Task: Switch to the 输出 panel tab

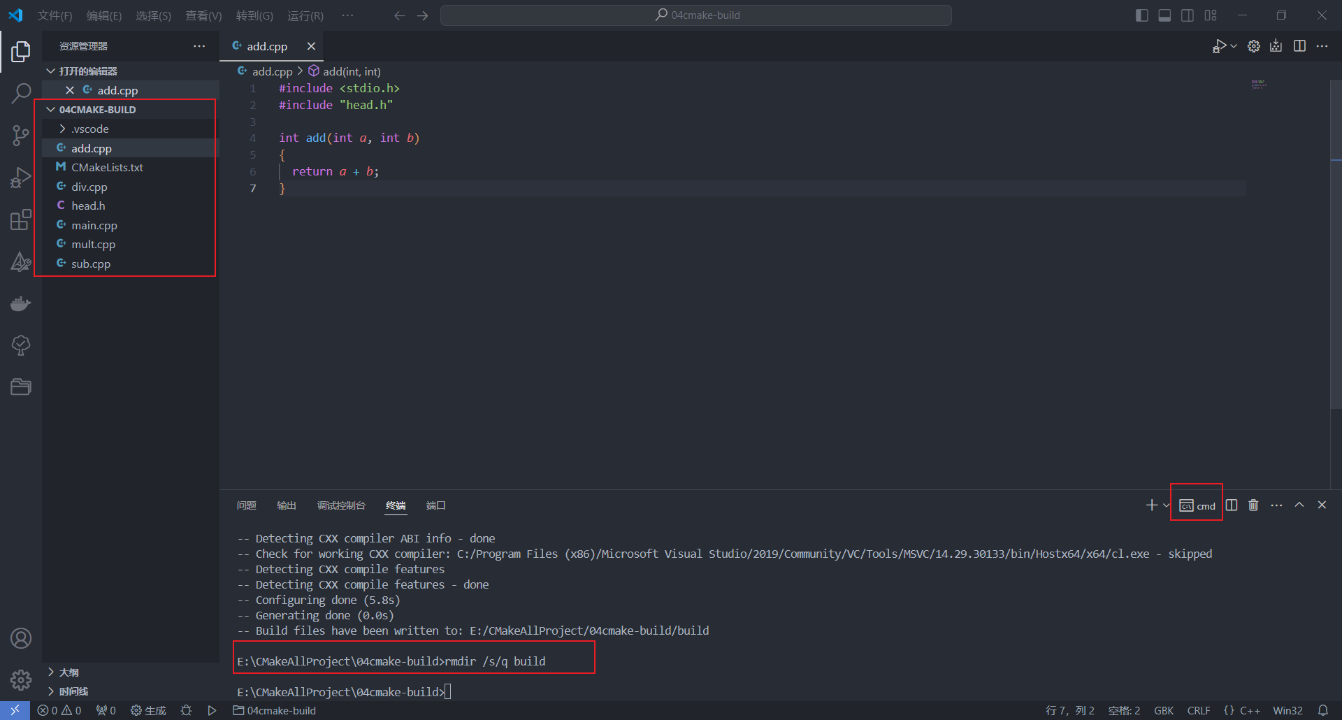Action: pyautogui.click(x=287, y=505)
